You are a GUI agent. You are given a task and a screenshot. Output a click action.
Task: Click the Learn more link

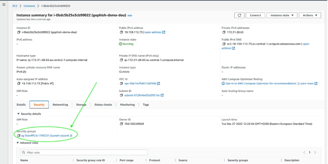306,83
